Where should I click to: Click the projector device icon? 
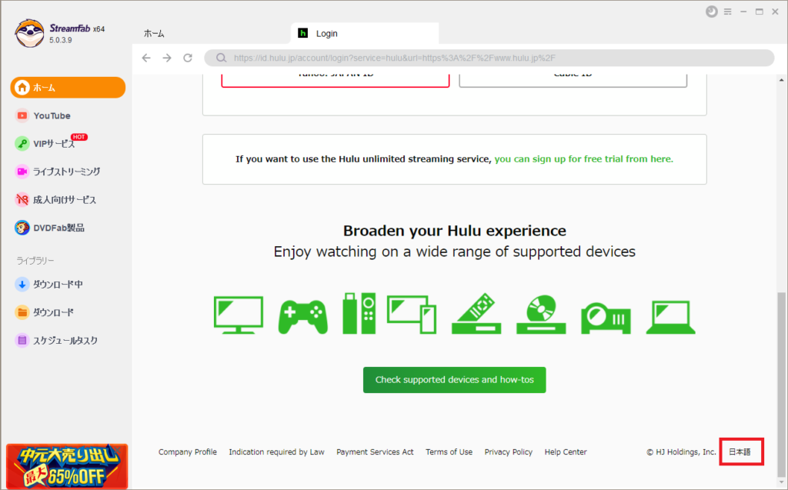click(606, 318)
